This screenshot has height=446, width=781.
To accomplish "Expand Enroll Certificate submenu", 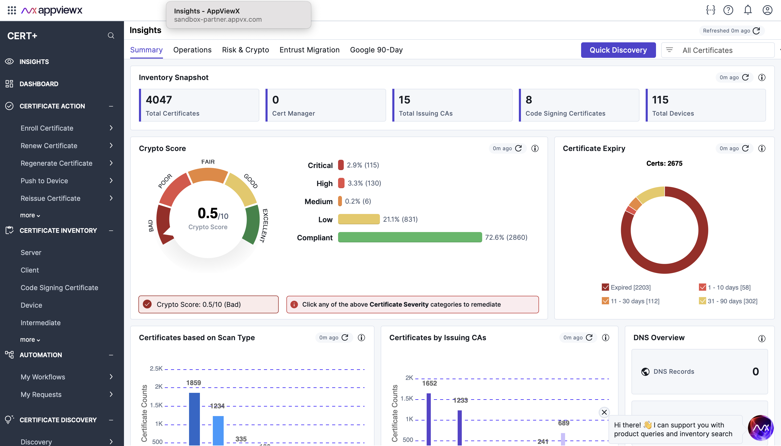I will [x=111, y=128].
